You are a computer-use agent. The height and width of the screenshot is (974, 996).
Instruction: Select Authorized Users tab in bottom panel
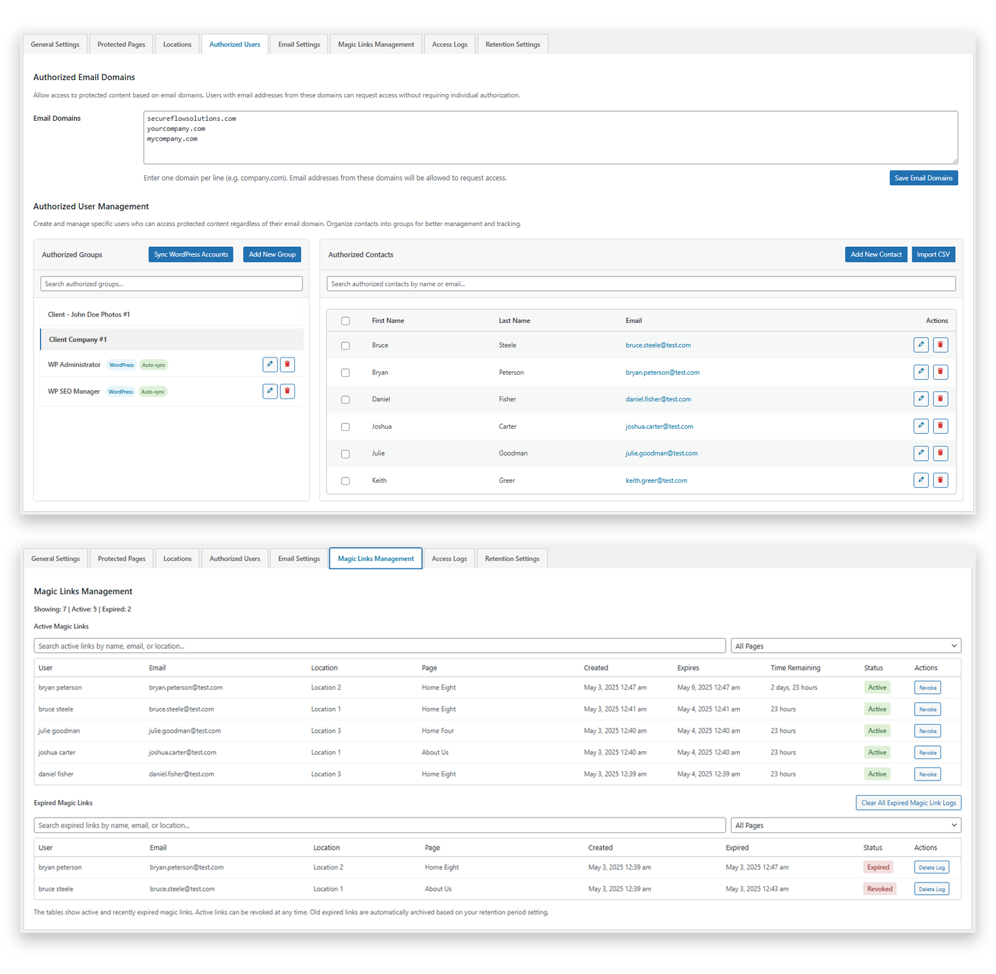(235, 559)
